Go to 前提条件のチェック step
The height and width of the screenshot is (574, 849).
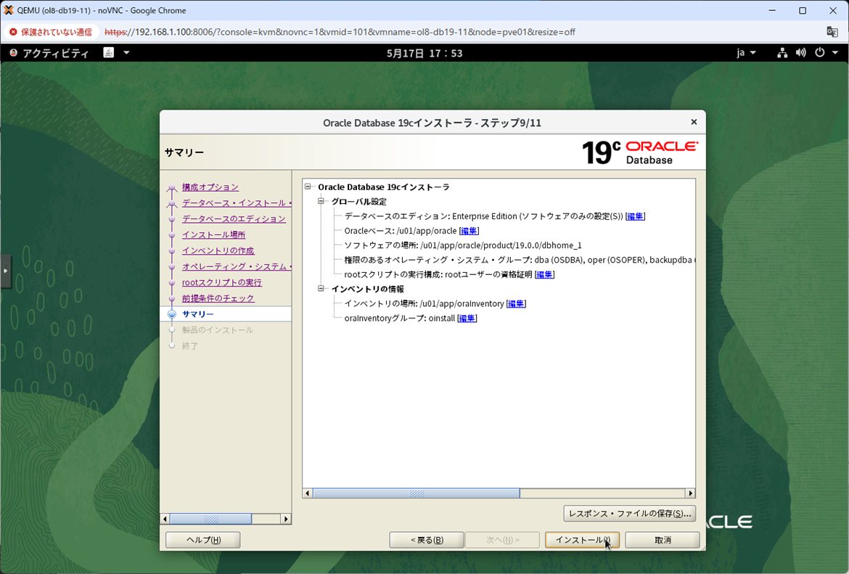(x=218, y=298)
